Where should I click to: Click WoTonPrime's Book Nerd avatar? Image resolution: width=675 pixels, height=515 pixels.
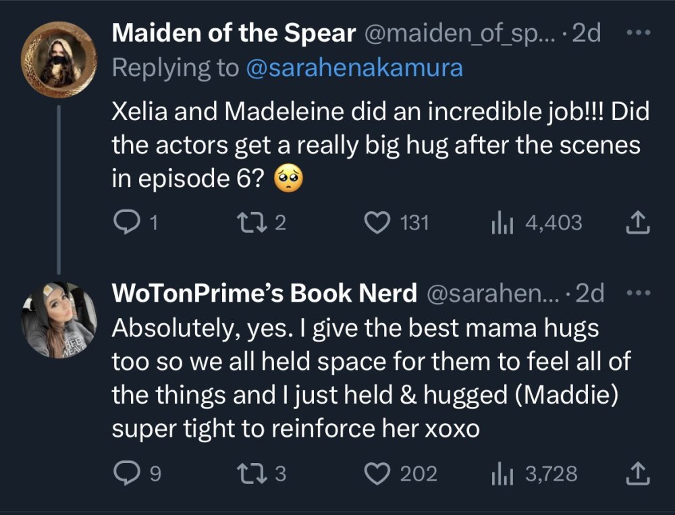(x=59, y=320)
